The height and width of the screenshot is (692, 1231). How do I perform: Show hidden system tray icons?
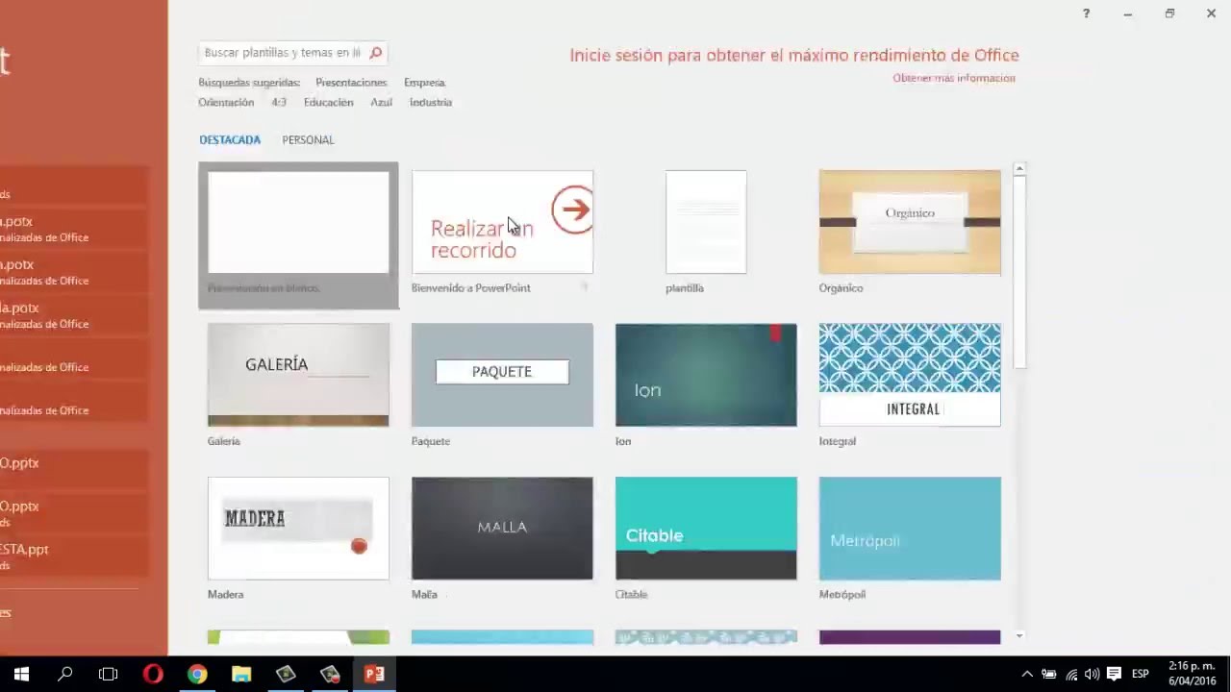tap(1027, 674)
